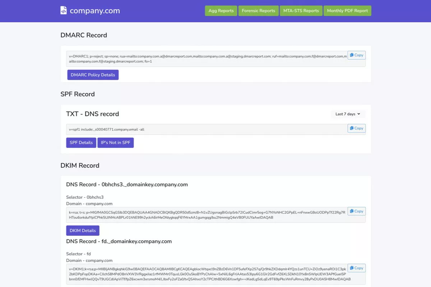Copy the DMARC record value
This screenshot has height=287, width=431.
tap(356, 55)
